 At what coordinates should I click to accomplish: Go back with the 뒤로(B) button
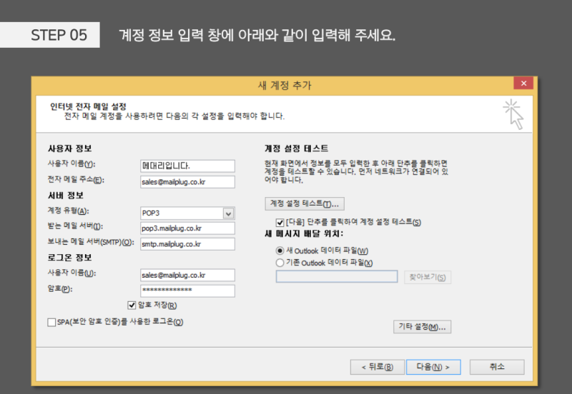tap(378, 367)
